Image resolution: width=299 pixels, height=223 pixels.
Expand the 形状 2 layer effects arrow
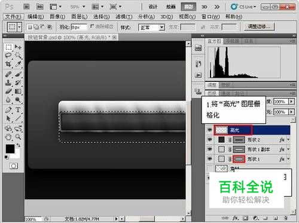[288, 140]
